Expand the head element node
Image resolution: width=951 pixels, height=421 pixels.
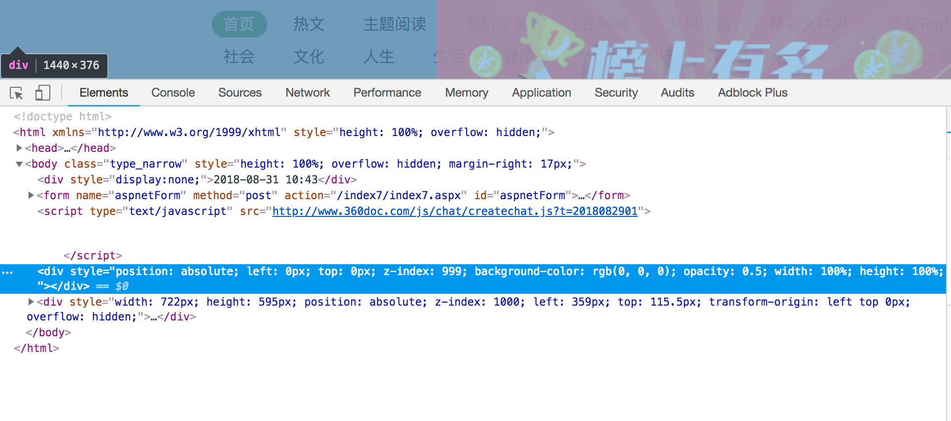pyautogui.click(x=19, y=148)
